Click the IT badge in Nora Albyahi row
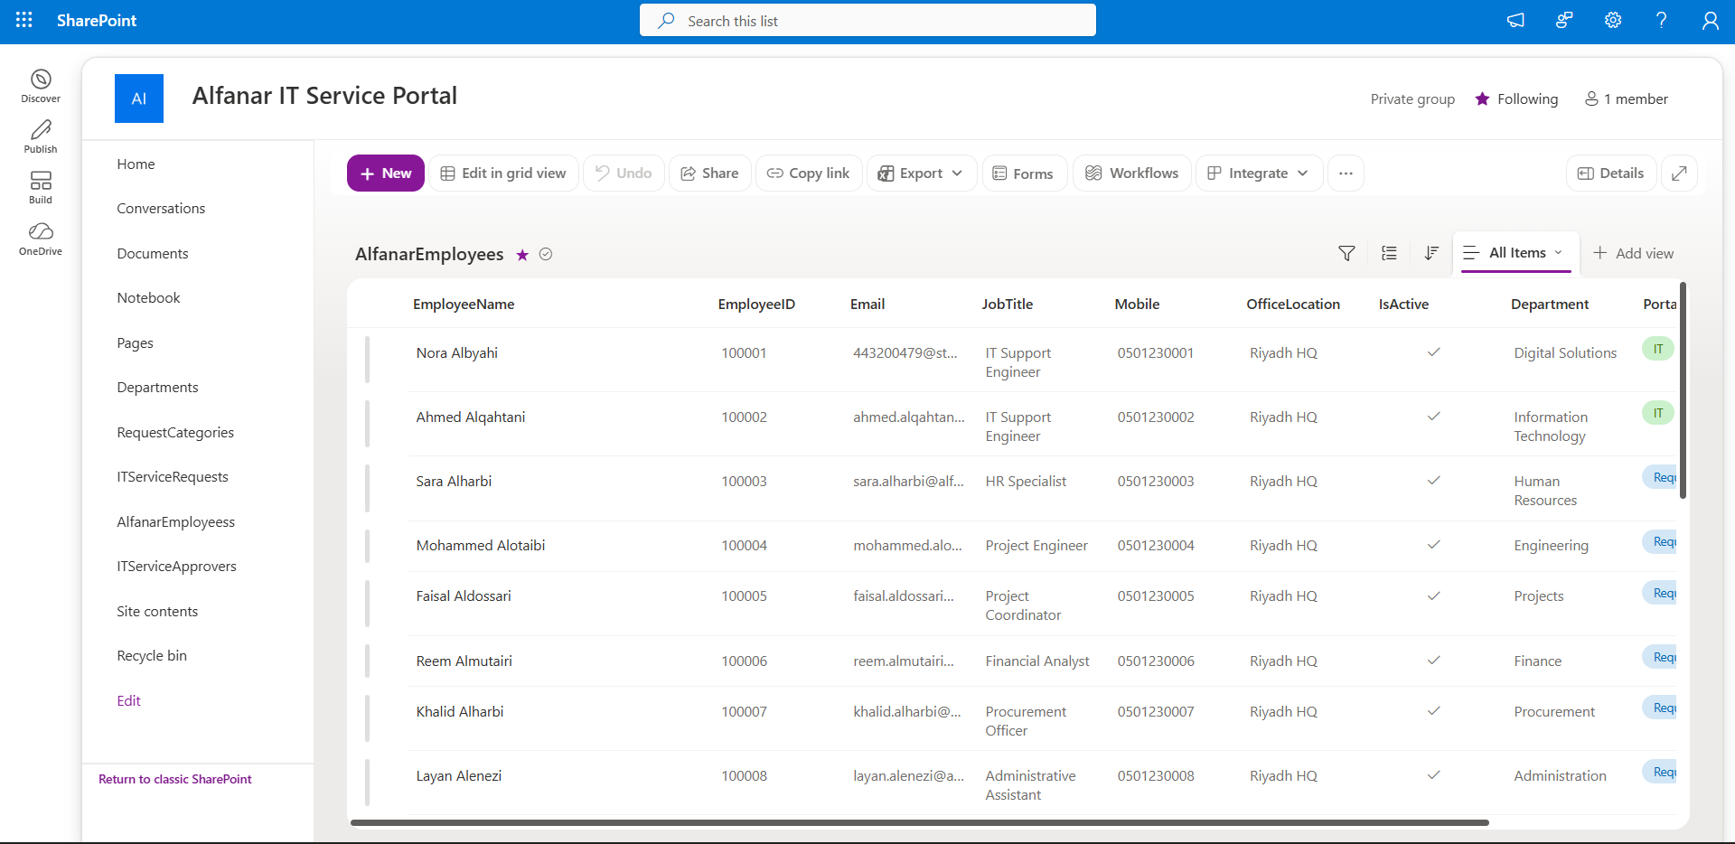The width and height of the screenshot is (1735, 844). click(1657, 349)
